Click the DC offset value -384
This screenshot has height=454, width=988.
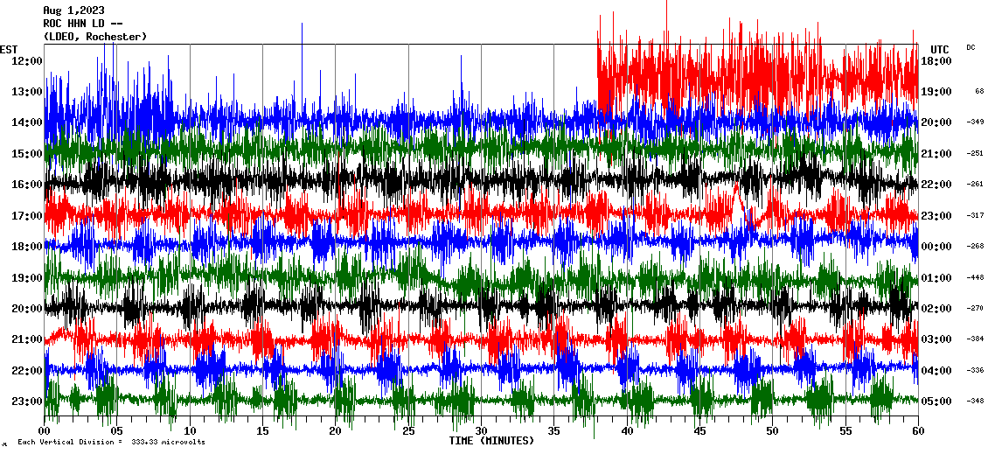pos(975,339)
